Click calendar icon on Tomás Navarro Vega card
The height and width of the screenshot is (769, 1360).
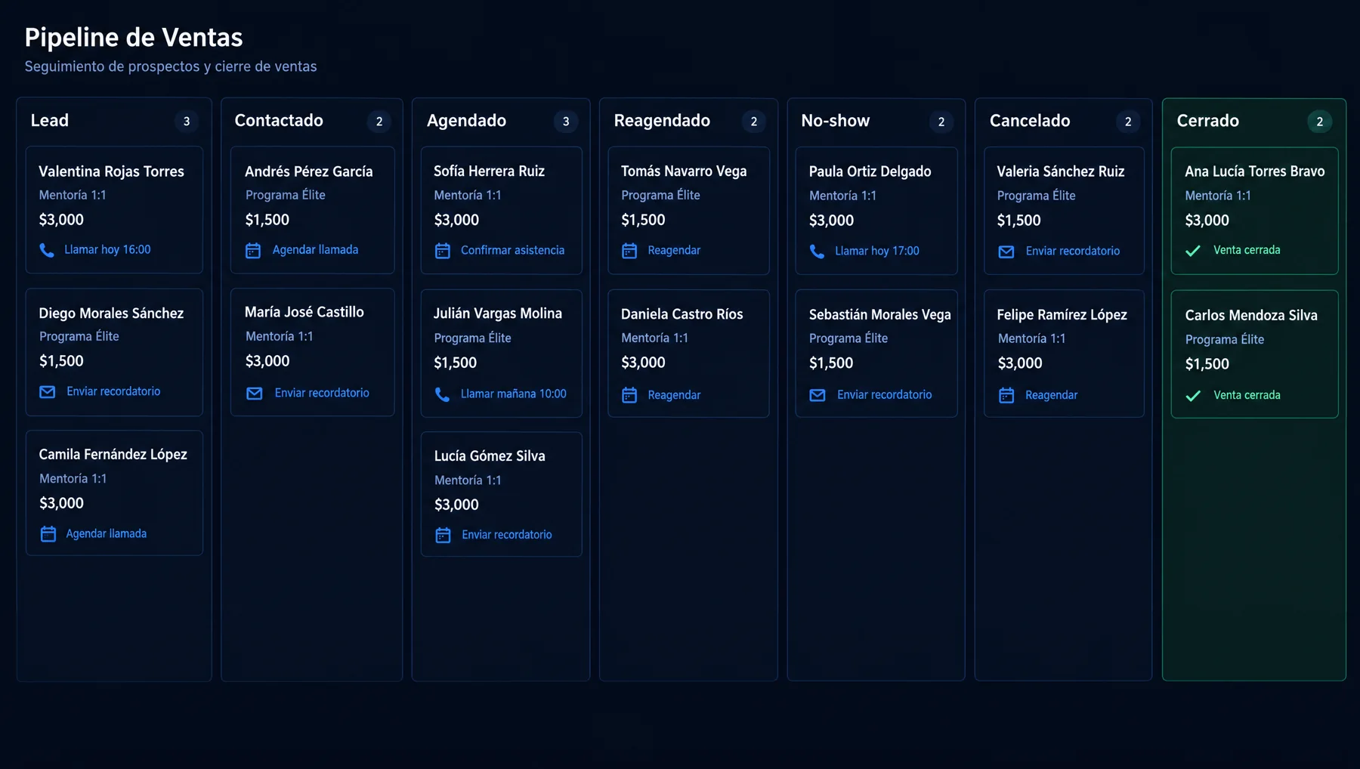tap(629, 251)
